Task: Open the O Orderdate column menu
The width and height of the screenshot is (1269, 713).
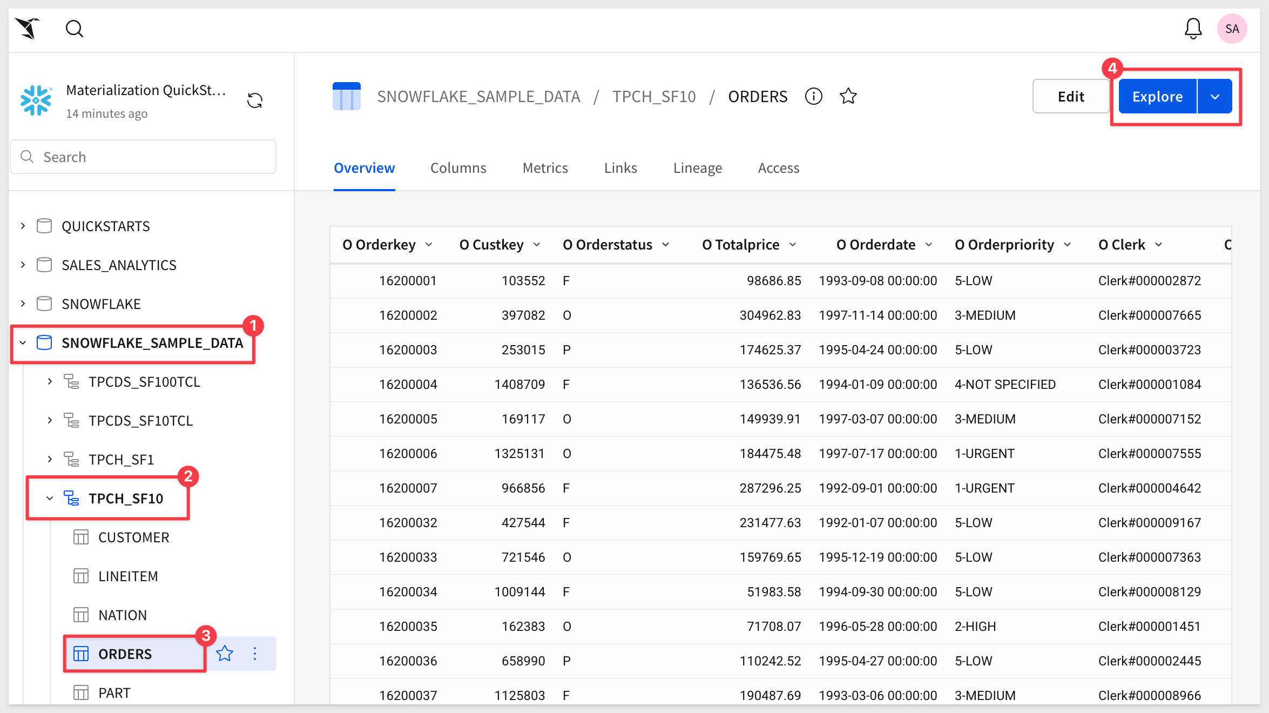Action: pos(929,245)
